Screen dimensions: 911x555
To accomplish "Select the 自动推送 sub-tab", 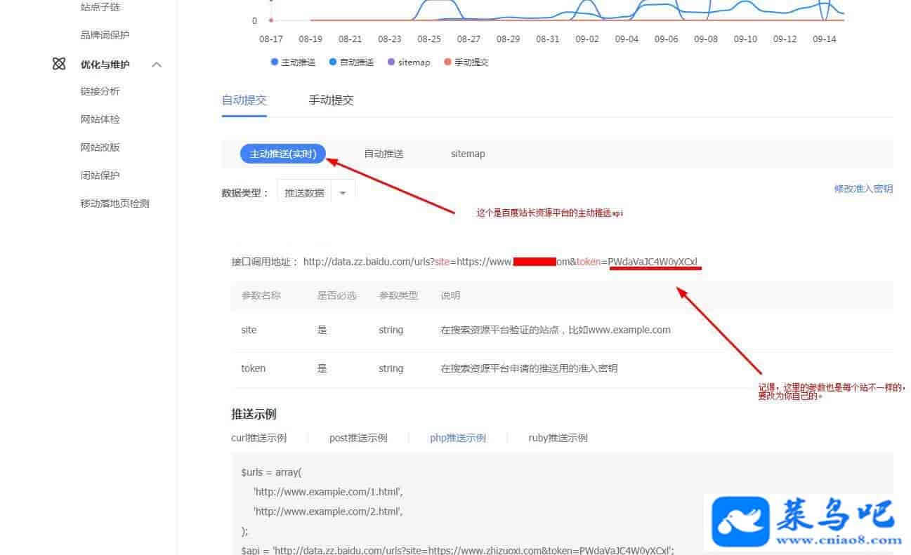I will pyautogui.click(x=384, y=154).
